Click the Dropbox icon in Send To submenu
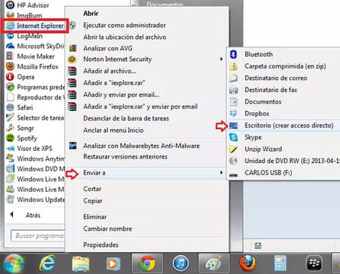Image resolution: width=340 pixels, height=274 pixels. pos(233,113)
